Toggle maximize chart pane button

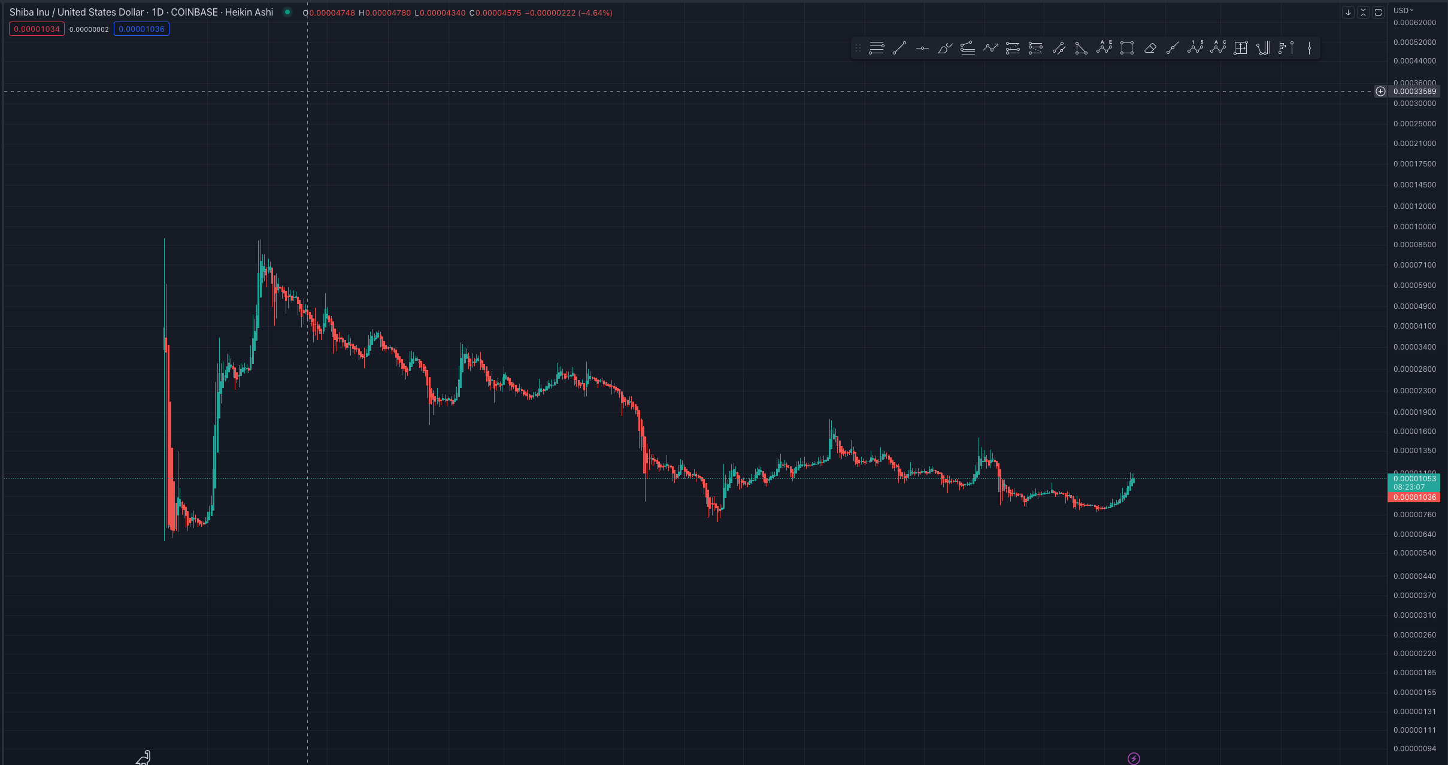1378,12
